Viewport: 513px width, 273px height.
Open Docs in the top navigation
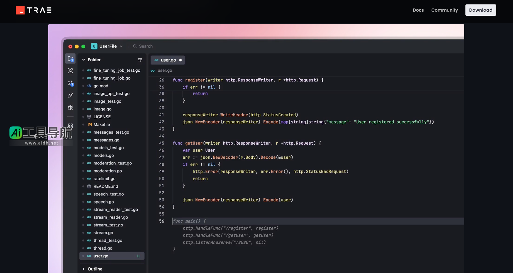coord(418,10)
